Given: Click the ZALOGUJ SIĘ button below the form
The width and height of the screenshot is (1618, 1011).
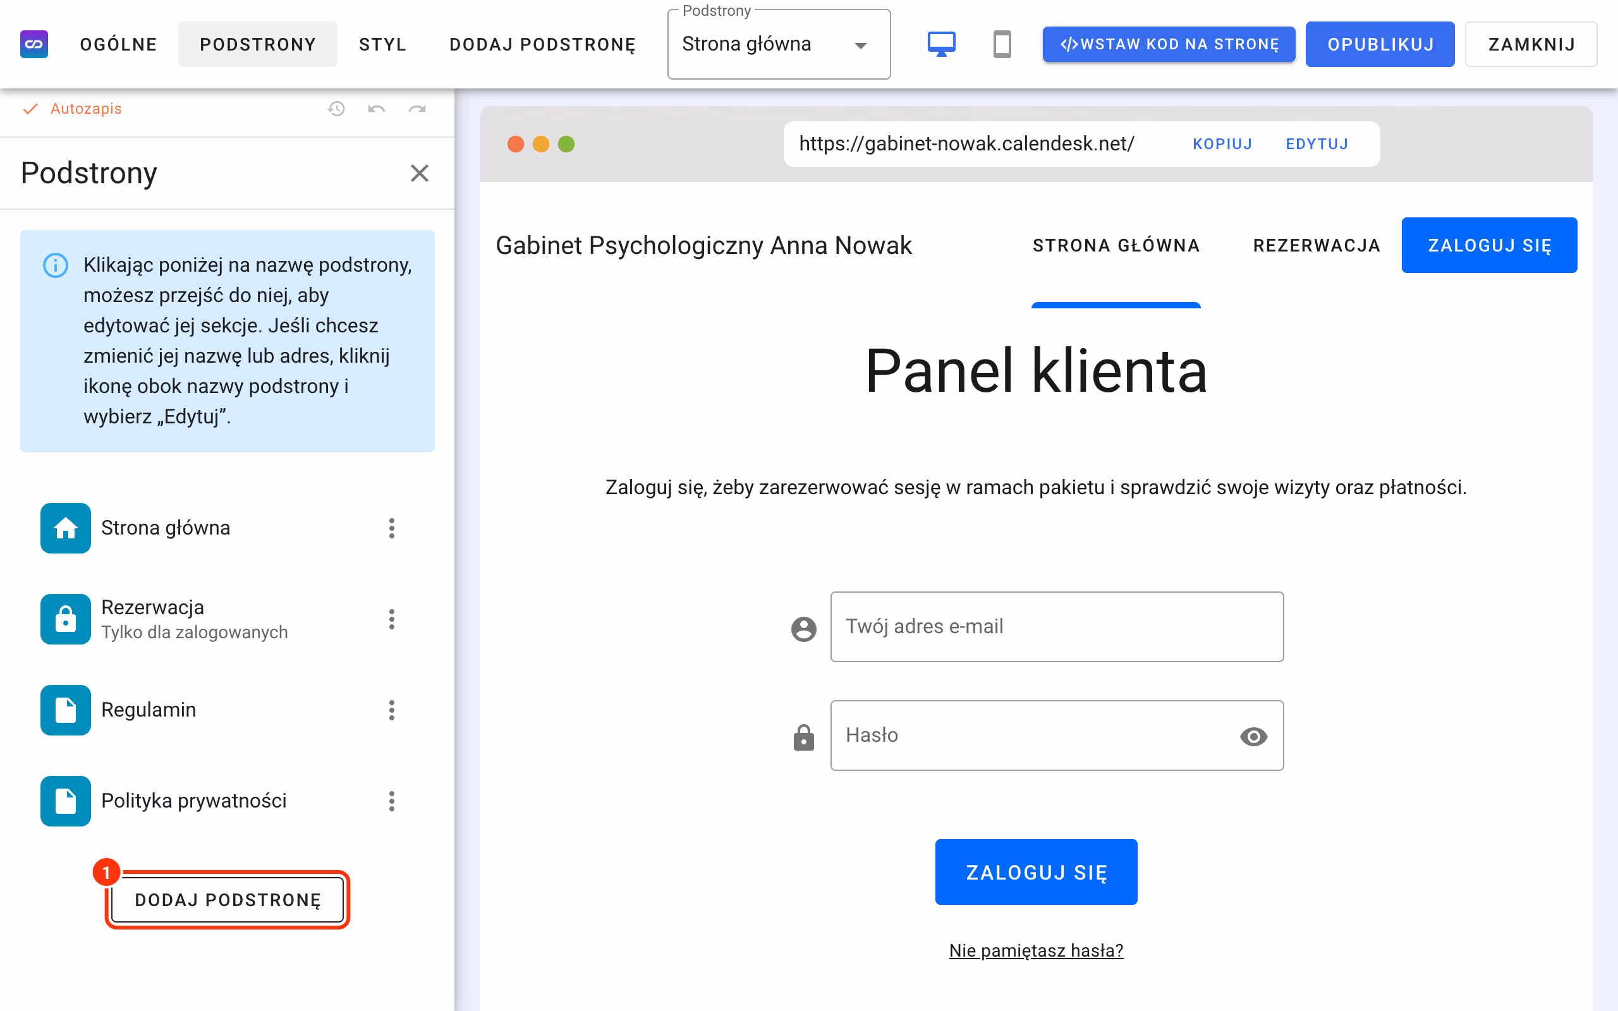Looking at the screenshot, I should click(x=1037, y=872).
